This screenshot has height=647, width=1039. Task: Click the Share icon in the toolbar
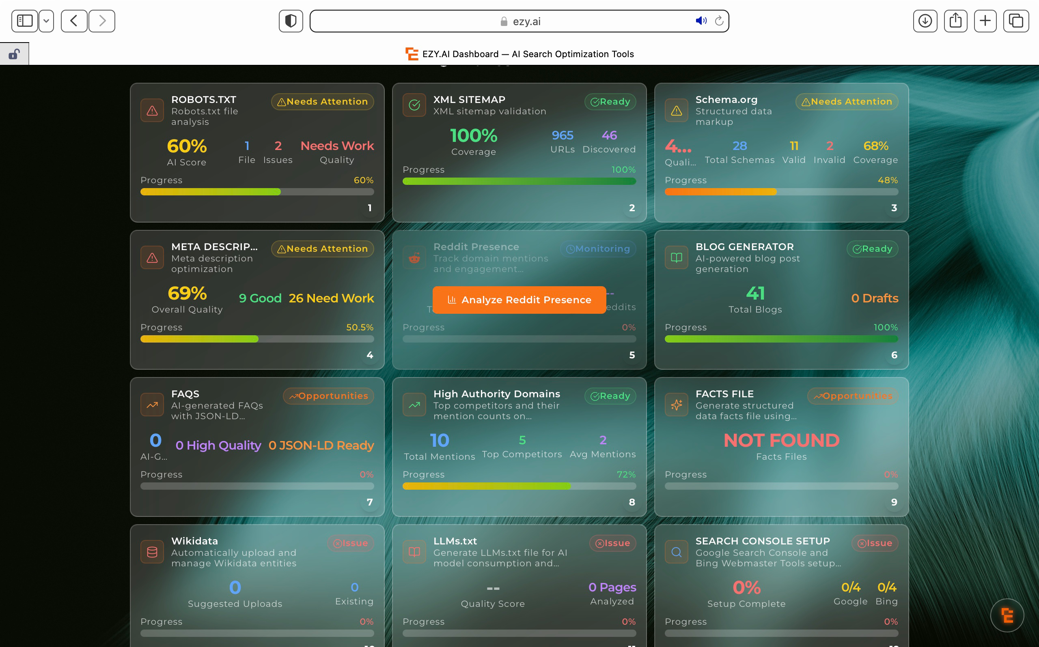point(955,21)
